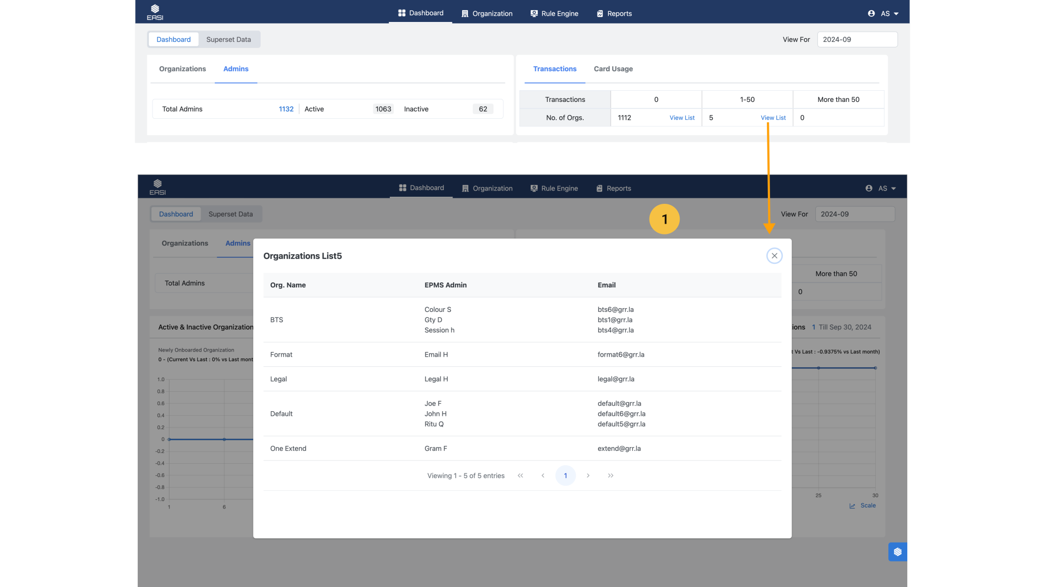The width and height of the screenshot is (1045, 587).
Task: Switch to the Card Usage tab
Action: point(613,69)
